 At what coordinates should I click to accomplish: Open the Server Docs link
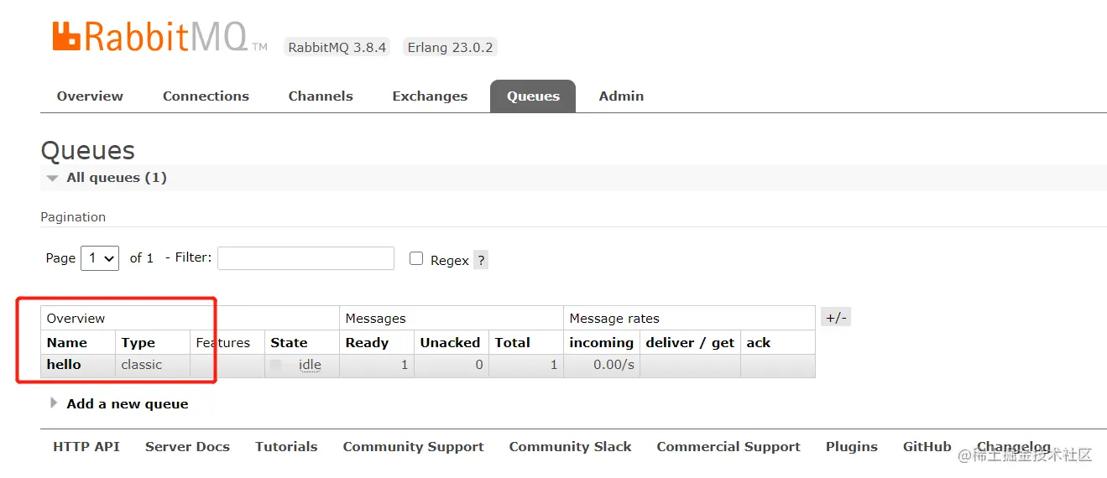tap(187, 446)
